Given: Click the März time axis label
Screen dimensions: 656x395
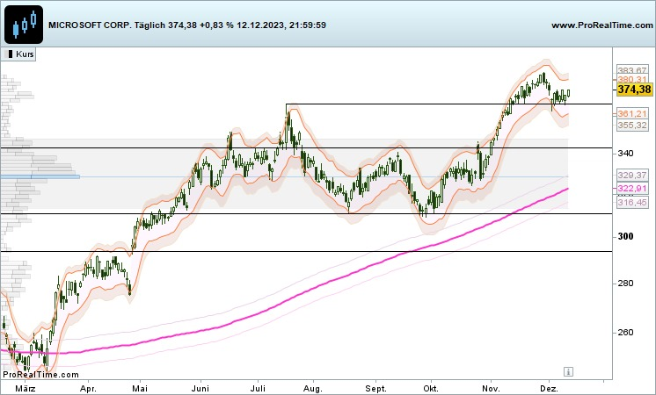Looking at the screenshot, I should [x=26, y=389].
